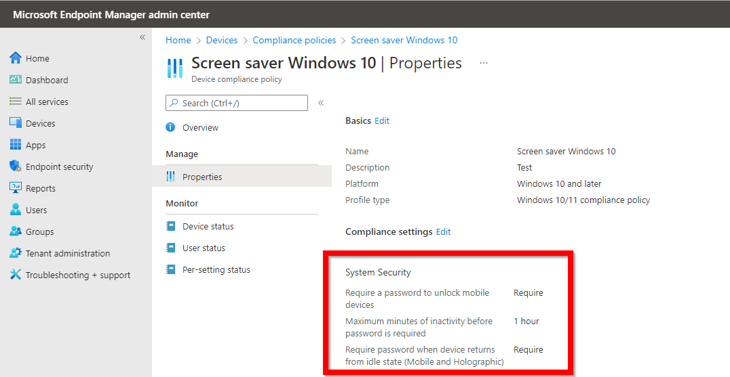
Task: Click the policy icon beside page title
Action: coord(175,68)
